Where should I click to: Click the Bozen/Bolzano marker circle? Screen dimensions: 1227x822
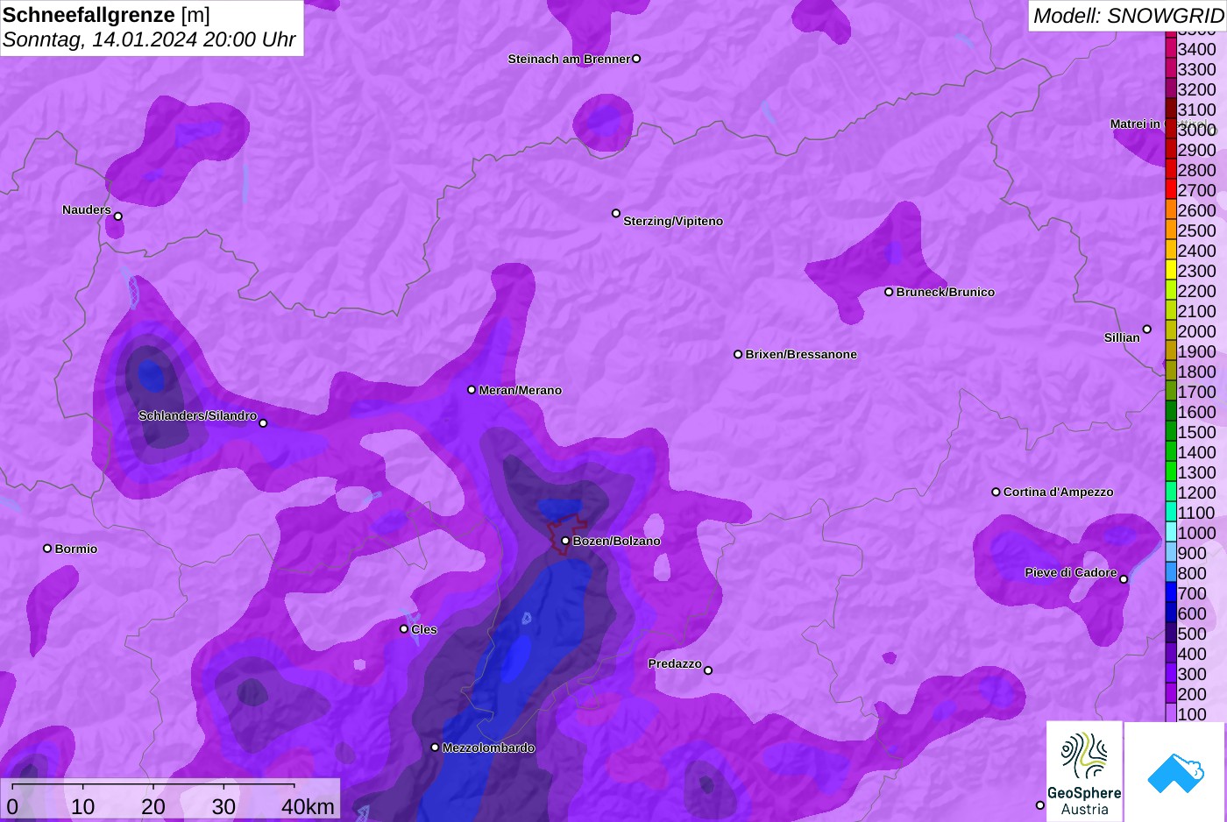[x=565, y=541]
